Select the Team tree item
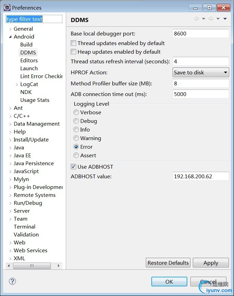Image resolution: width=234 pixels, height=296 pixels. (x=21, y=219)
